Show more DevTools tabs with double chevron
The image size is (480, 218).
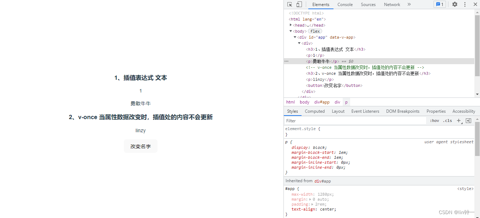pyautogui.click(x=409, y=5)
